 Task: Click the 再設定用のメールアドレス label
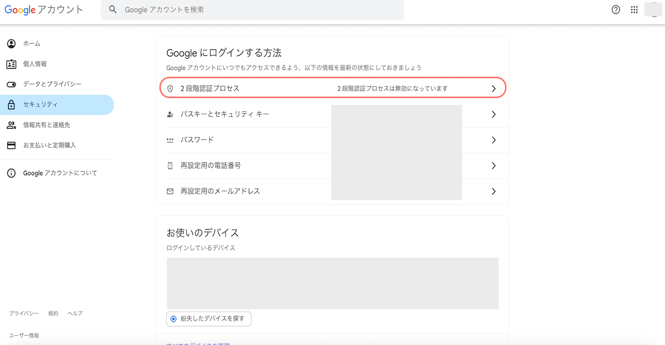coord(220,191)
